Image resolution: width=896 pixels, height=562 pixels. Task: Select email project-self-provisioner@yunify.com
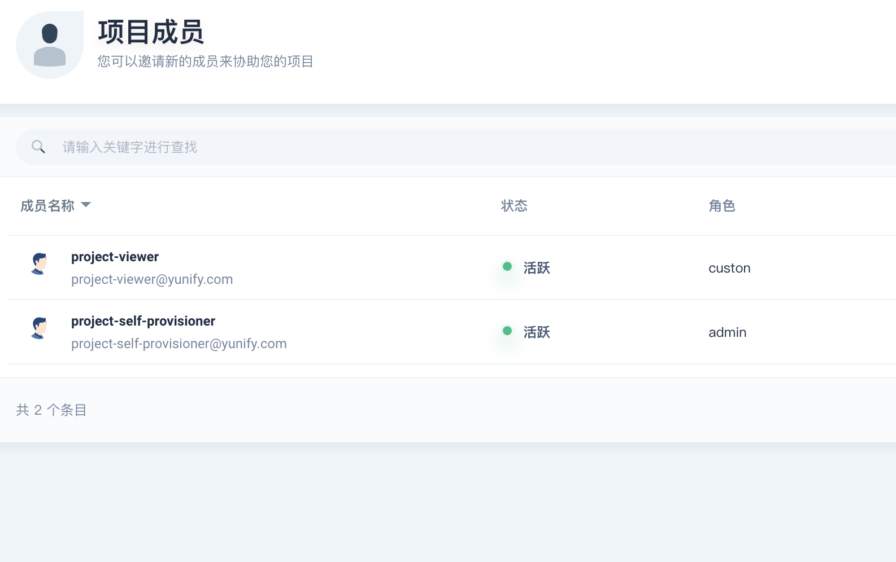tap(179, 344)
